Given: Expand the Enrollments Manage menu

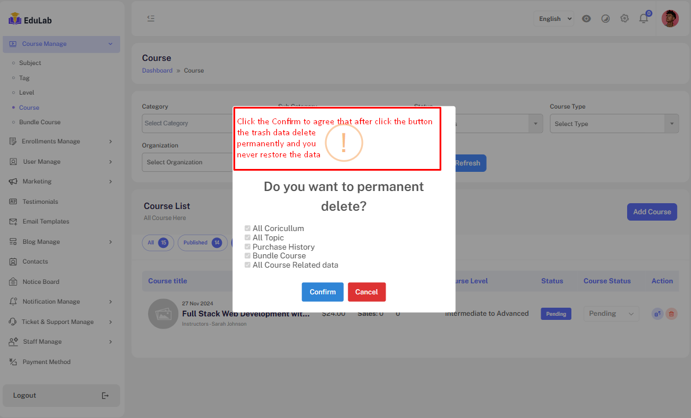Looking at the screenshot, I should pos(61,142).
